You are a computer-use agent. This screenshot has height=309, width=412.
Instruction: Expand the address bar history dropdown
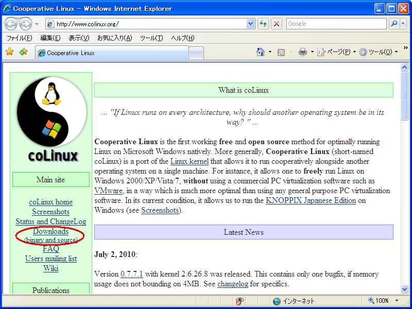click(x=251, y=24)
